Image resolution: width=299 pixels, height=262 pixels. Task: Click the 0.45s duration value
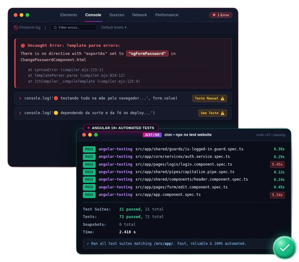coord(279,187)
